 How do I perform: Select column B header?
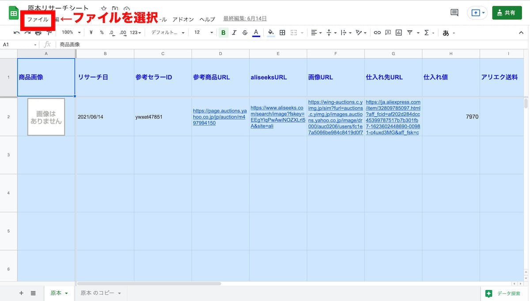105,54
